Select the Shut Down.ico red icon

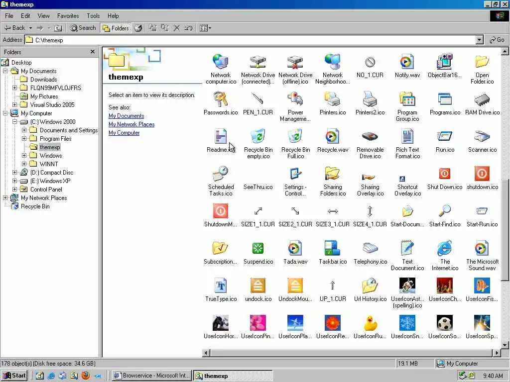coord(445,174)
